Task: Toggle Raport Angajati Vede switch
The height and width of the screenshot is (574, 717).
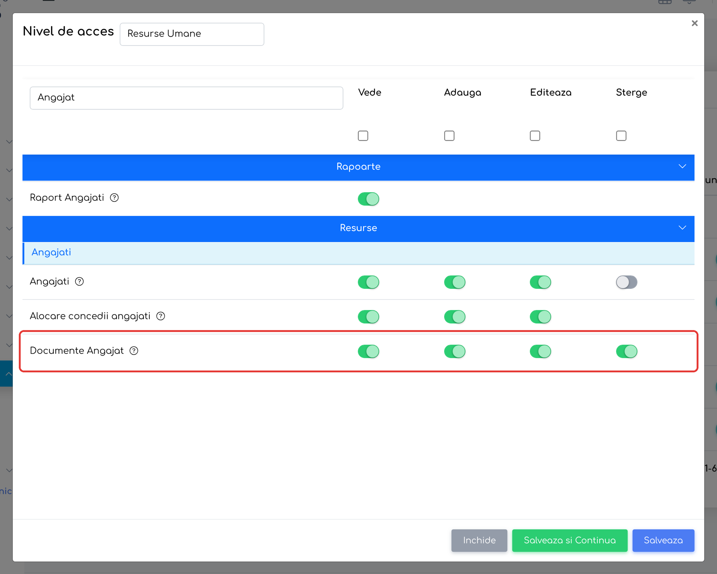Action: (x=368, y=199)
